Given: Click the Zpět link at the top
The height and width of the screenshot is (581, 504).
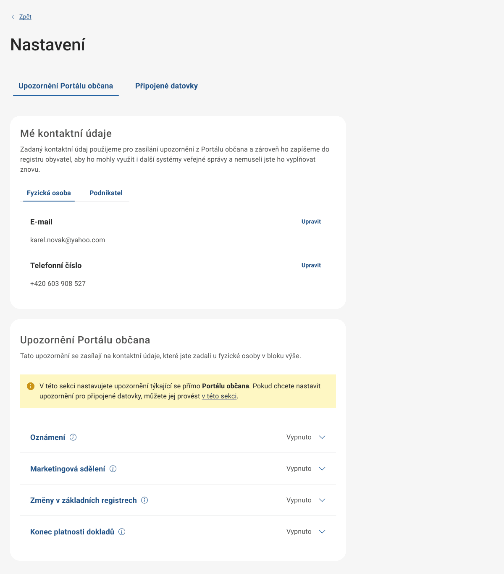Looking at the screenshot, I should coord(24,17).
